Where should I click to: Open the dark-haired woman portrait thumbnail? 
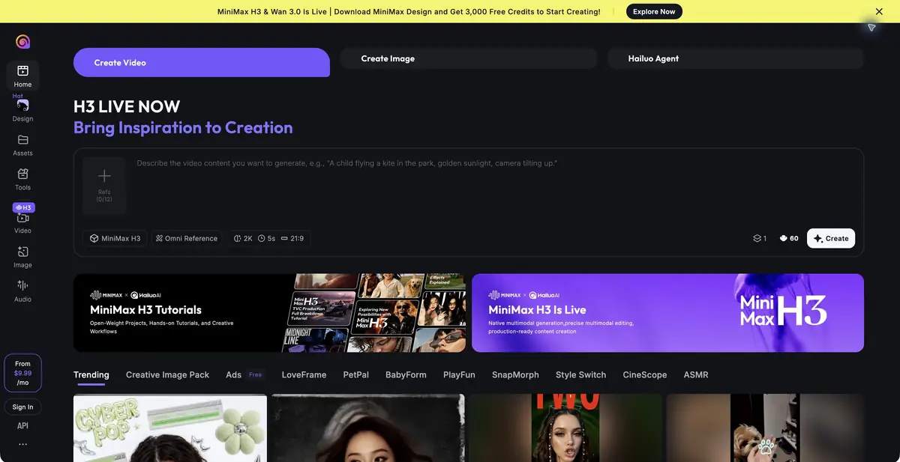[367, 428]
